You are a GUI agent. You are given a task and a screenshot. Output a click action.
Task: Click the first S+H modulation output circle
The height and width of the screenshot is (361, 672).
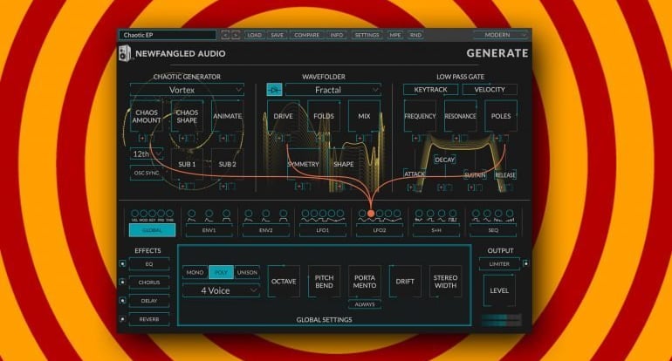419,214
